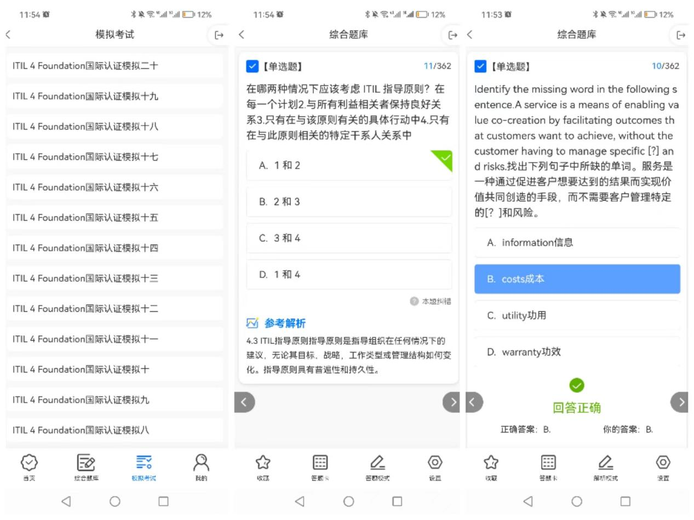
Task: Open ITIL 4 Foundation国际认证模拟十三
Action: (x=115, y=279)
